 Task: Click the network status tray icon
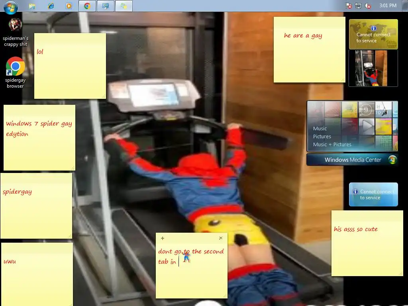tap(358, 6)
